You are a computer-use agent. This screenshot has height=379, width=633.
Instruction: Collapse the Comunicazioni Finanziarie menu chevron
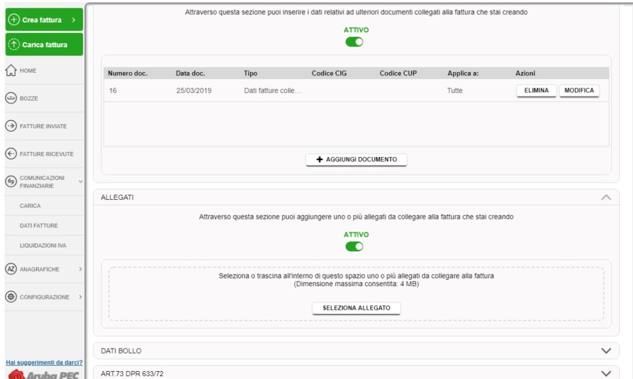(80, 182)
